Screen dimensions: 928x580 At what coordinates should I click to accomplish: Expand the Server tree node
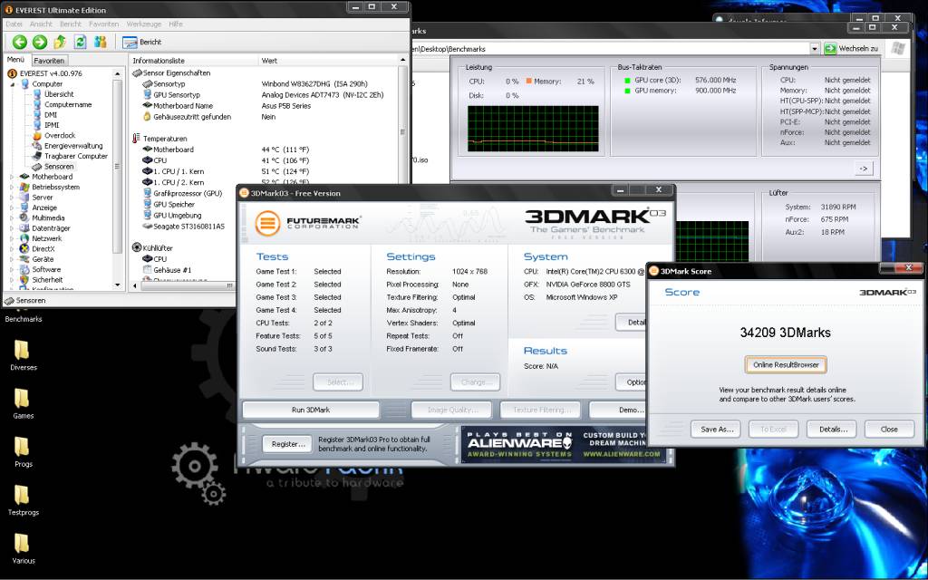pos(13,198)
